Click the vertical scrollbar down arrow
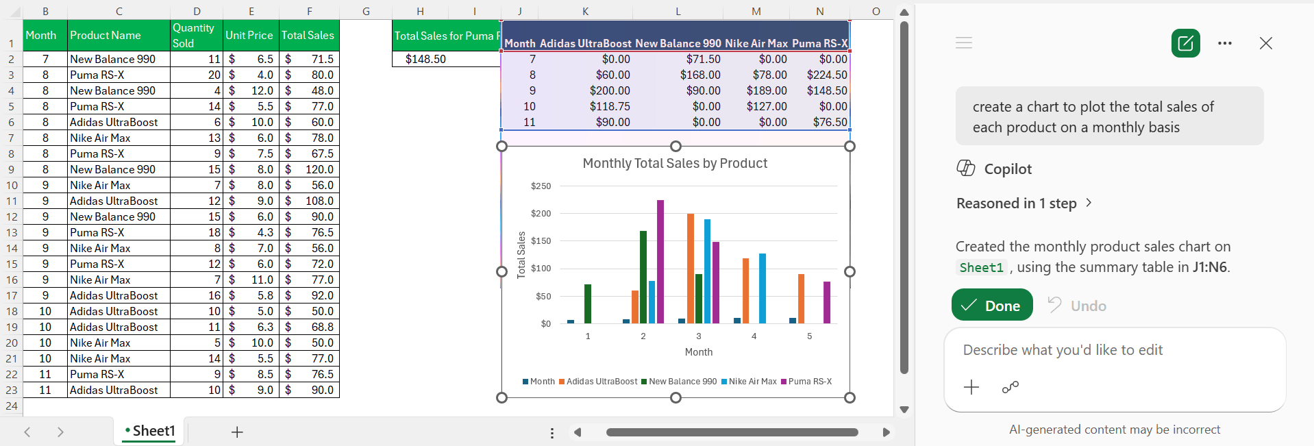1314x446 pixels. tap(904, 410)
